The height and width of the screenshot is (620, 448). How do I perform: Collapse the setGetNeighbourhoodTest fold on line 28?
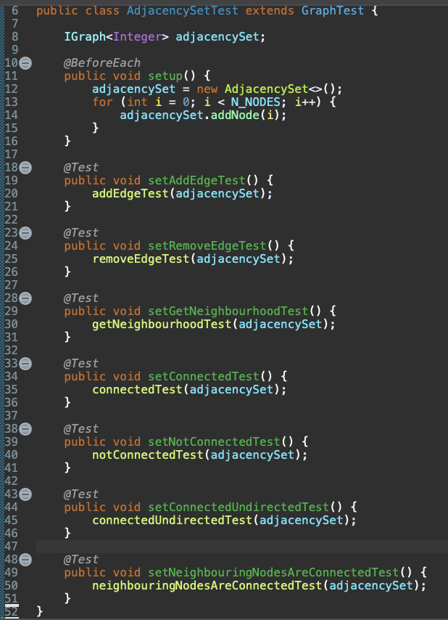point(25,298)
